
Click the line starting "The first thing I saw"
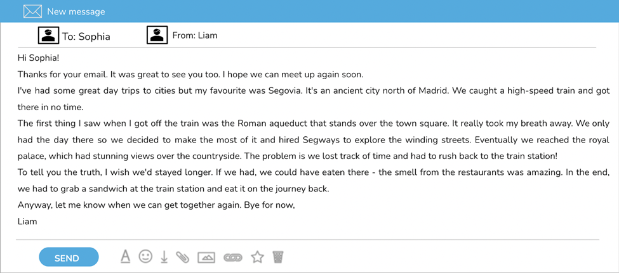(314, 124)
